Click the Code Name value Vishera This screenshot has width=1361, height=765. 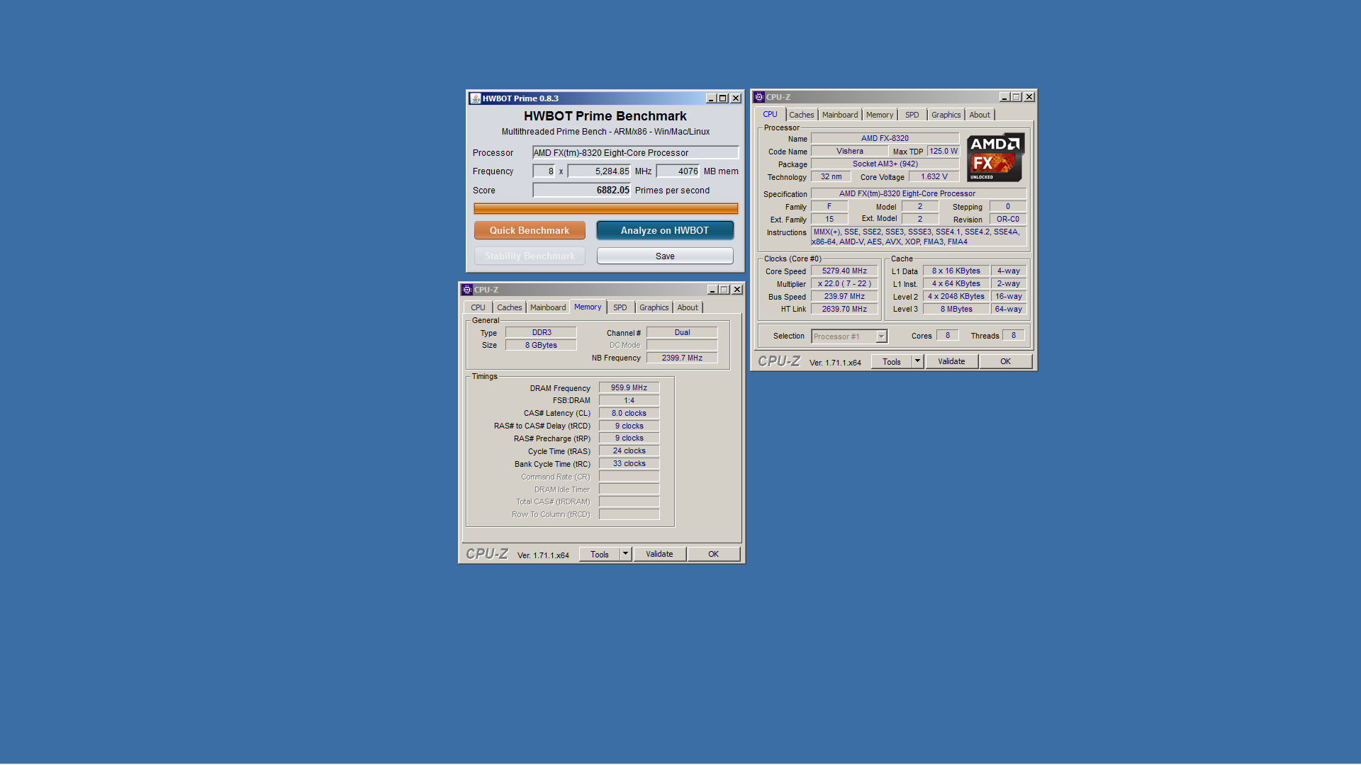(849, 152)
